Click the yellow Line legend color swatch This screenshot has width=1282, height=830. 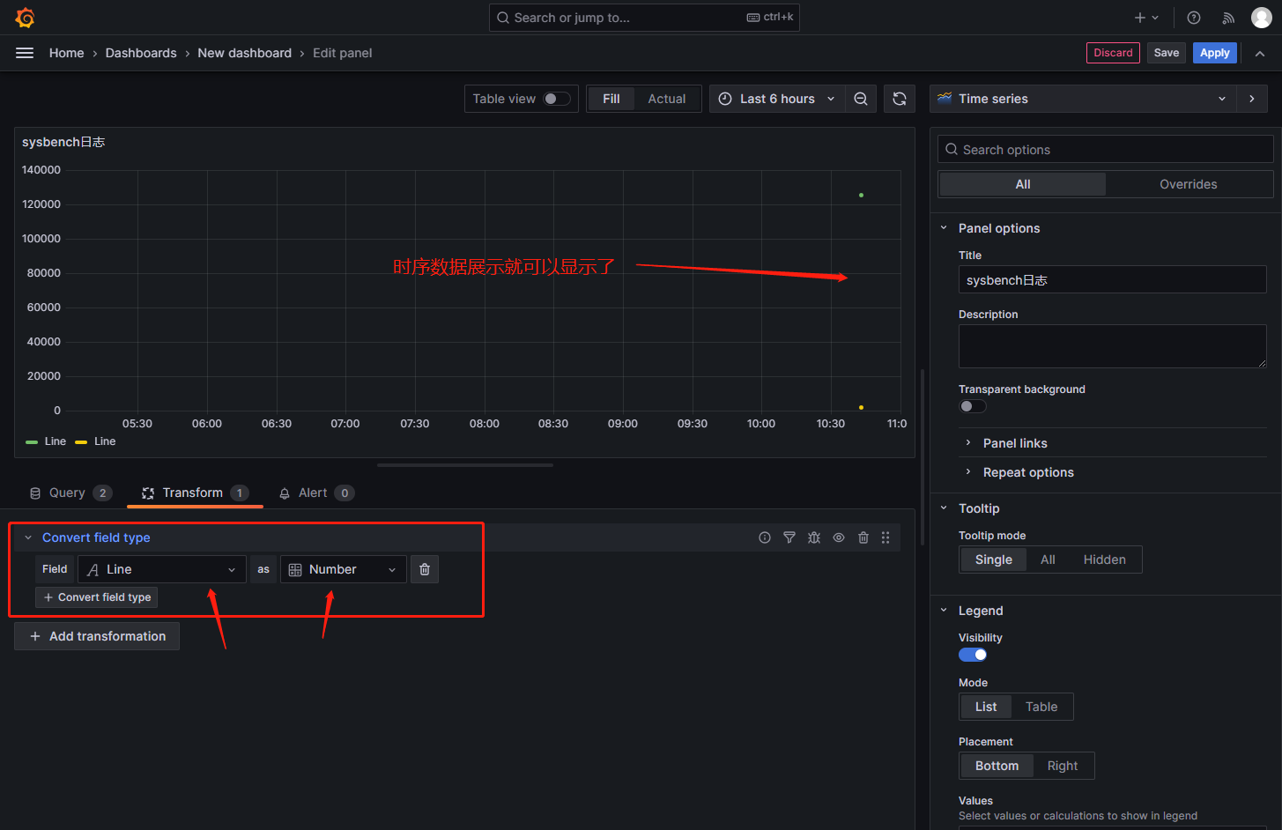pos(81,441)
